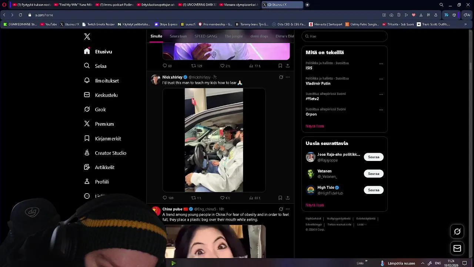Open Grok actions on China pulse post
This screenshot has width=474, height=267.
click(x=281, y=209)
